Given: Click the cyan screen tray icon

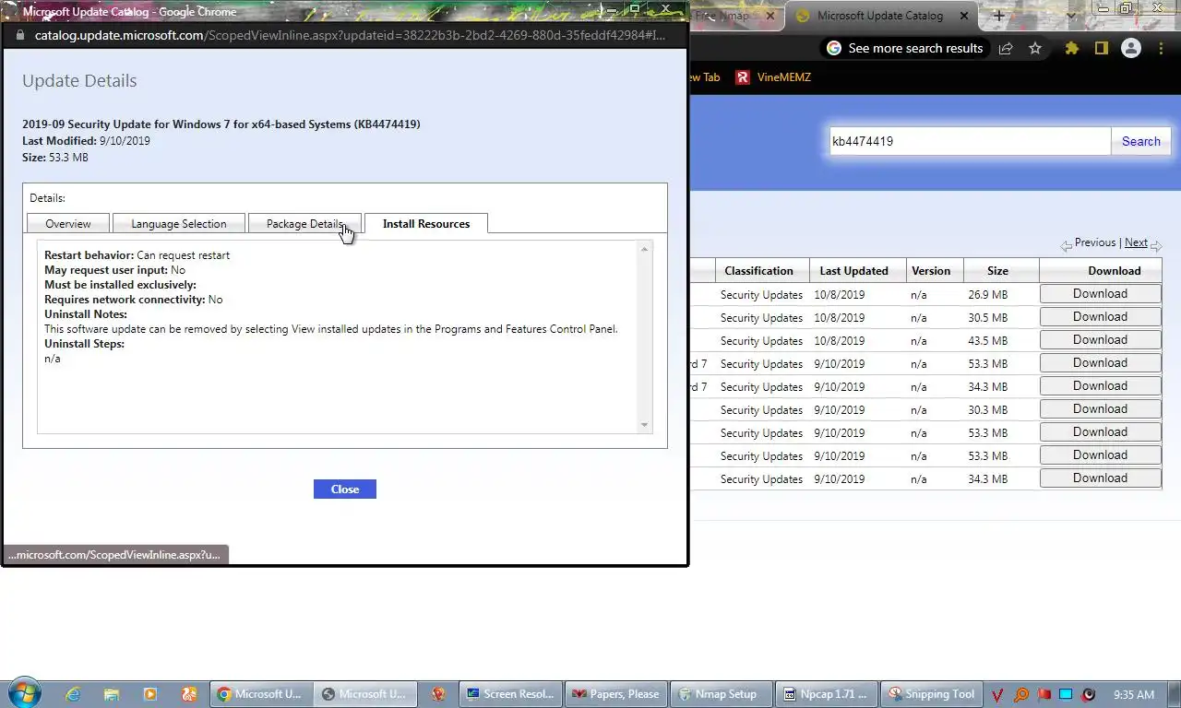Looking at the screenshot, I should click(1066, 695).
